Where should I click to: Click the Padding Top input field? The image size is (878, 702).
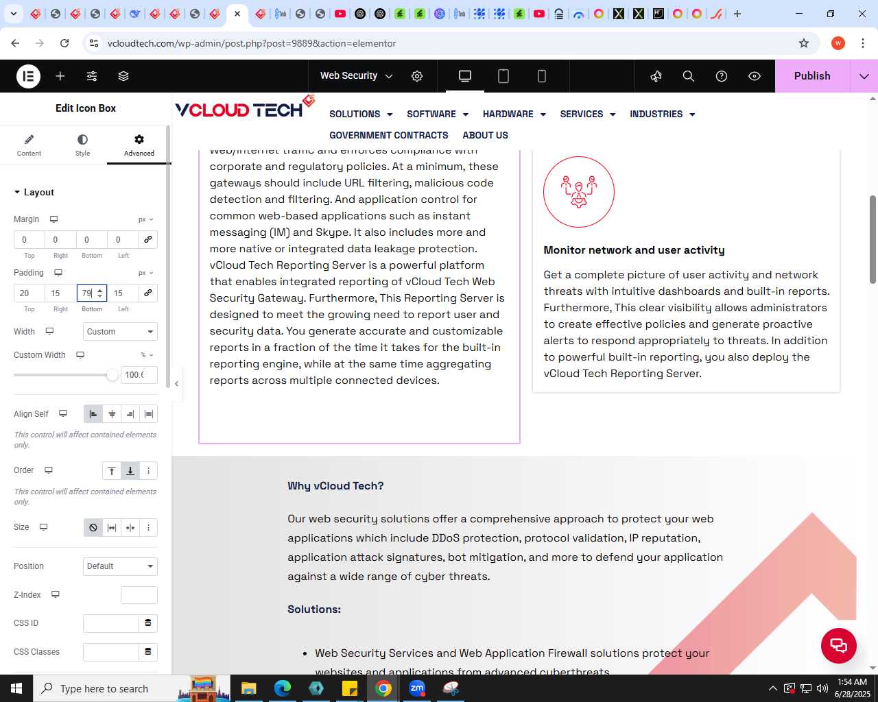(29, 293)
